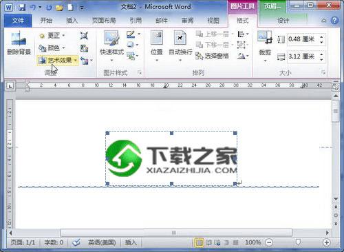The image size is (344, 252).
Task: Click the compress pictures icon
Action: (84, 36)
